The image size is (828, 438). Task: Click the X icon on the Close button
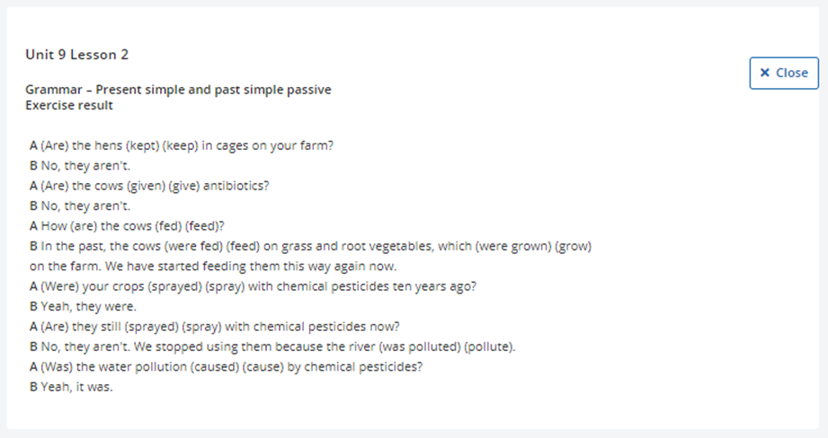tap(764, 73)
